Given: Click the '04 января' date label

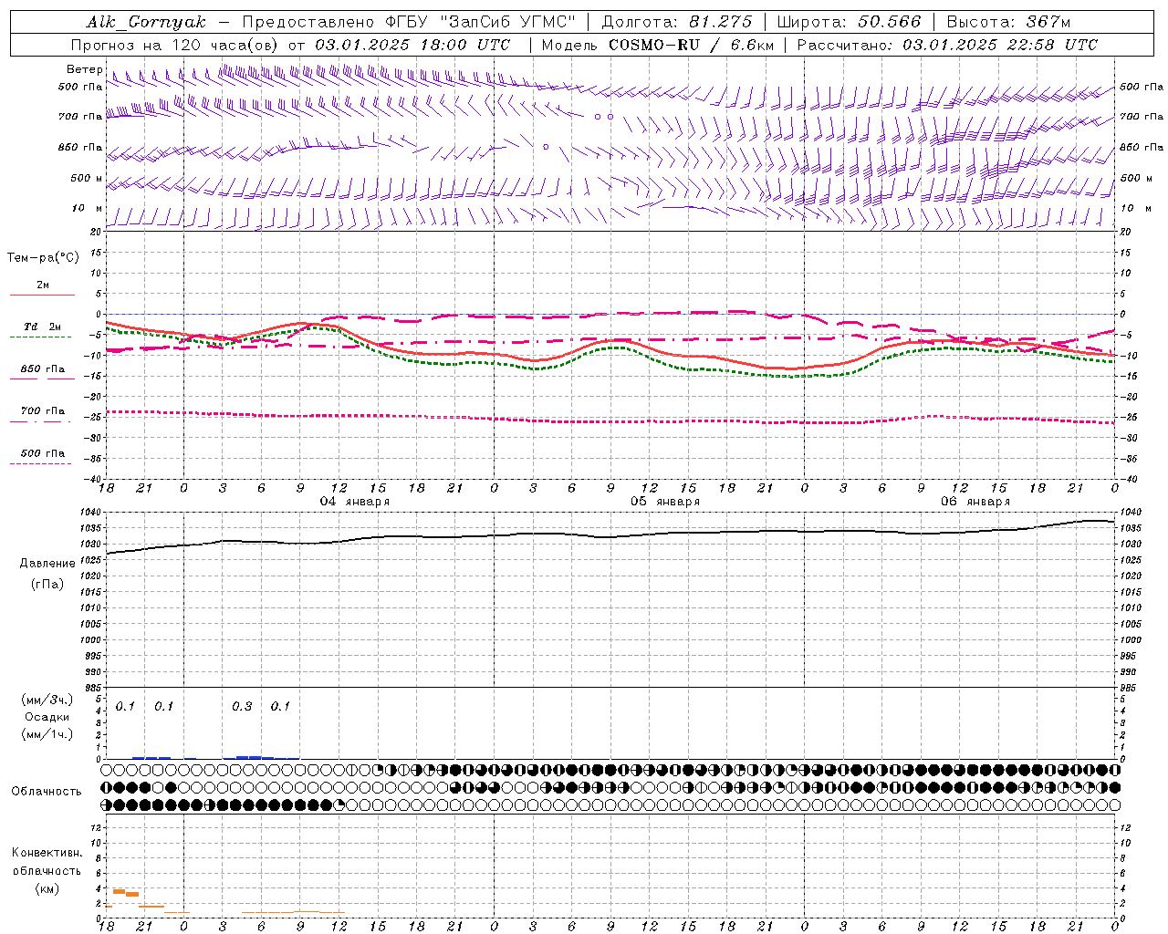Looking at the screenshot, I should pyautogui.click(x=354, y=502).
